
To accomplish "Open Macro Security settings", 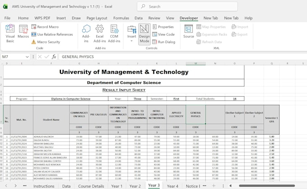I will pyautogui.click(x=46, y=42).
